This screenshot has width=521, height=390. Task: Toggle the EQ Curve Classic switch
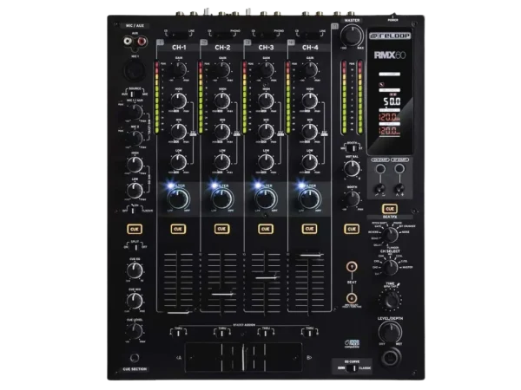pyautogui.click(x=350, y=368)
